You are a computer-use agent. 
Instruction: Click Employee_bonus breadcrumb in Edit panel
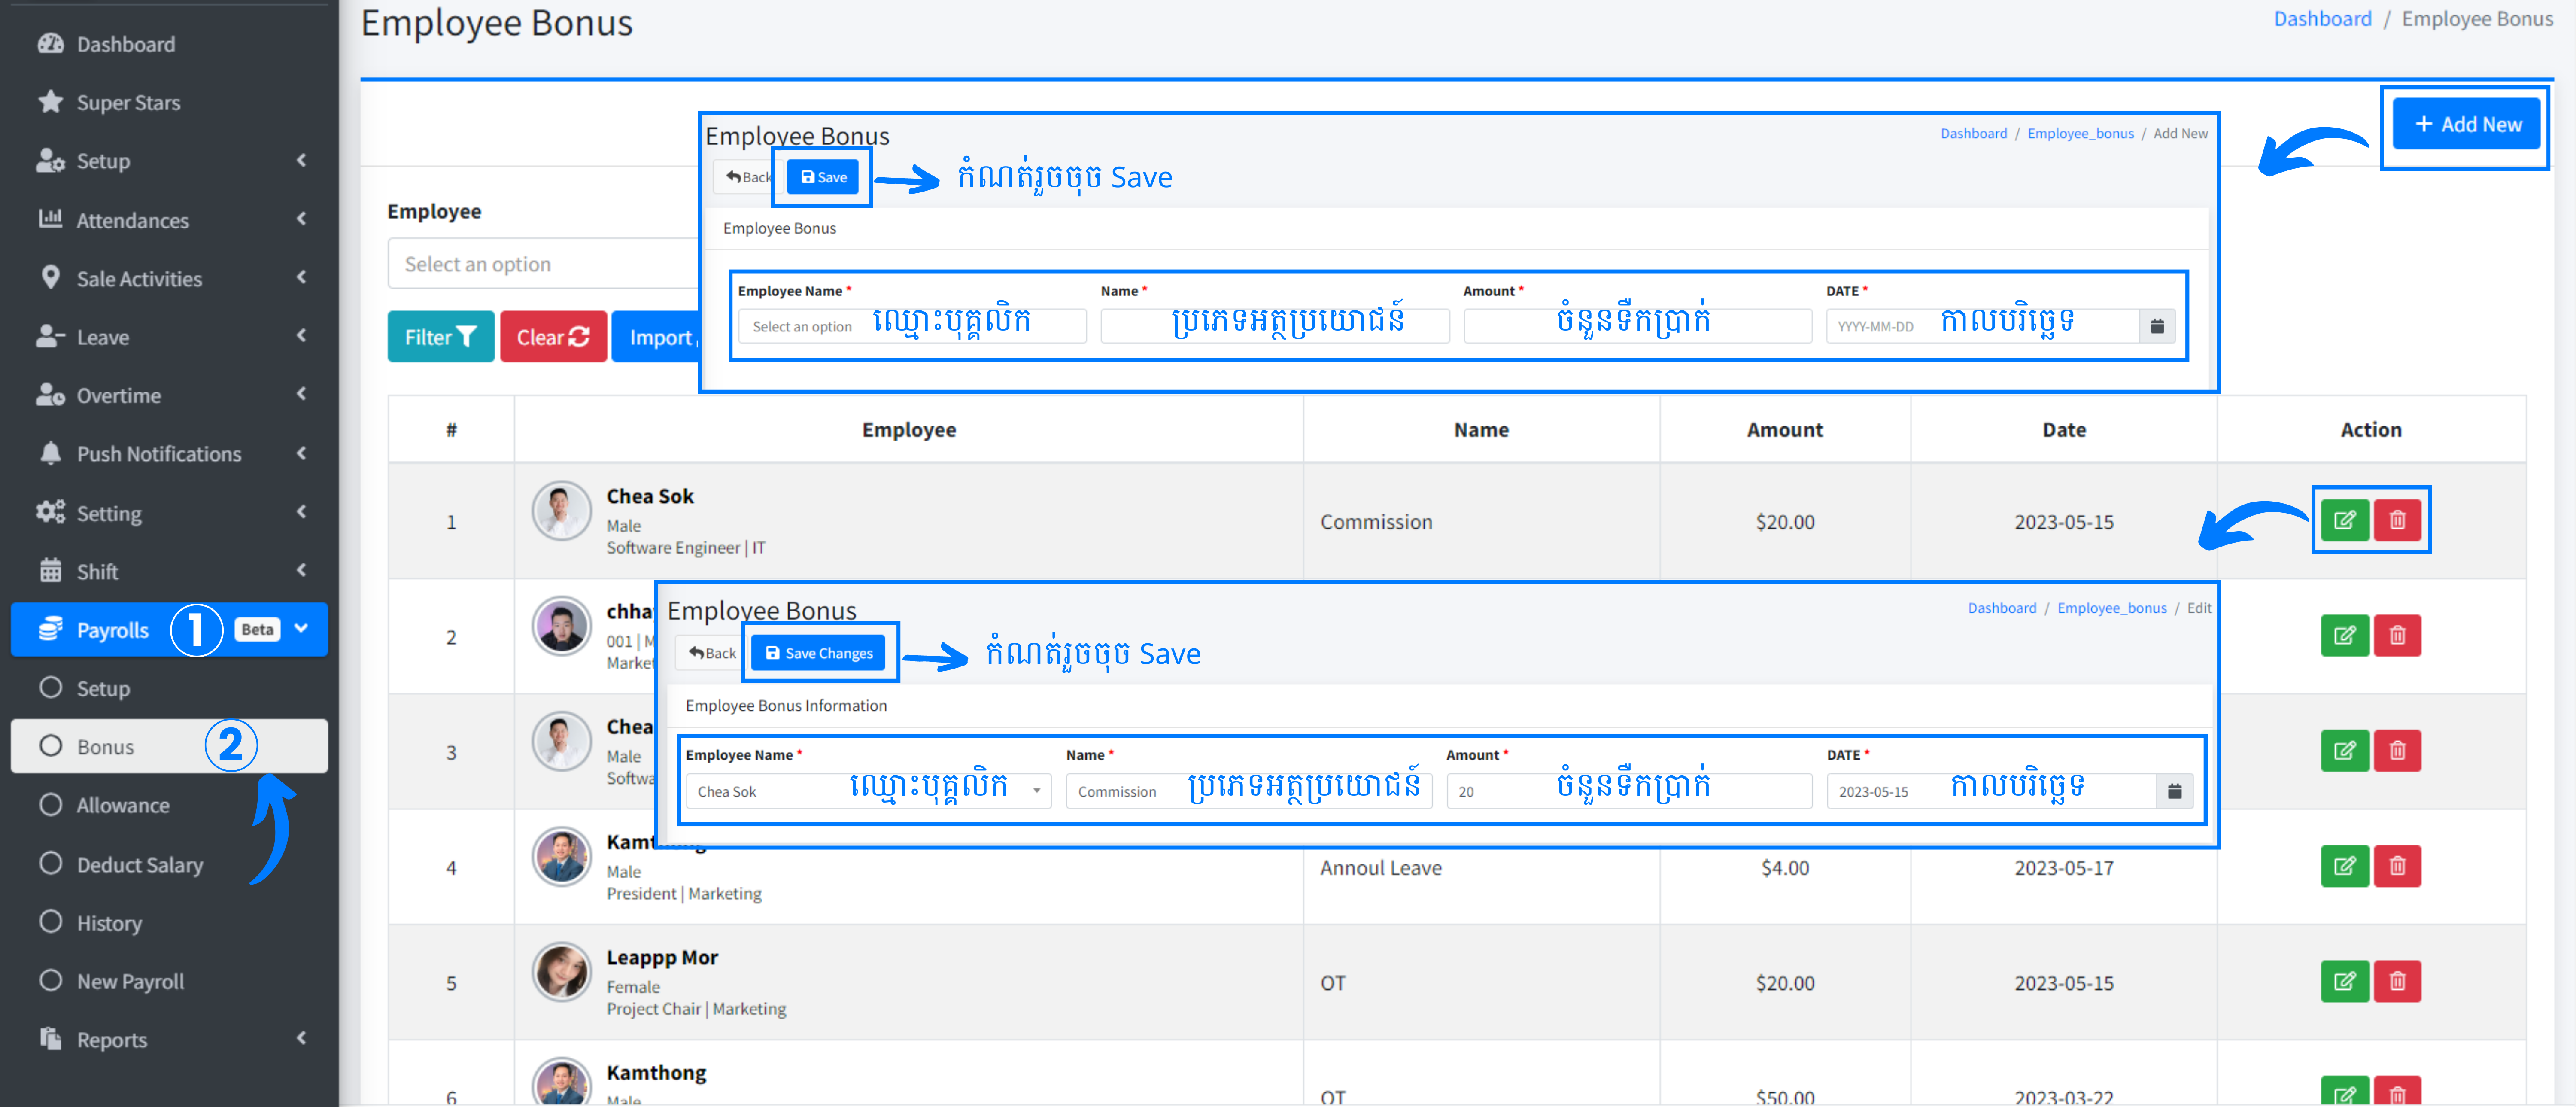2111,608
